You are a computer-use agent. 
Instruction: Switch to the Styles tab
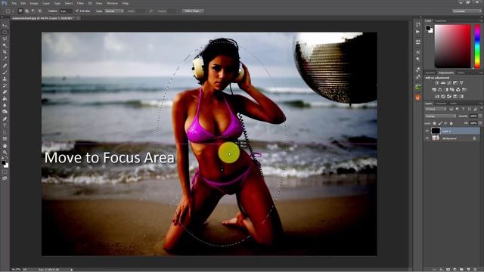pyautogui.click(x=461, y=73)
